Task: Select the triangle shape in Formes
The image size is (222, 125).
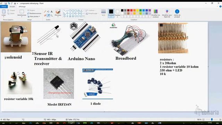Action: point(81,11)
